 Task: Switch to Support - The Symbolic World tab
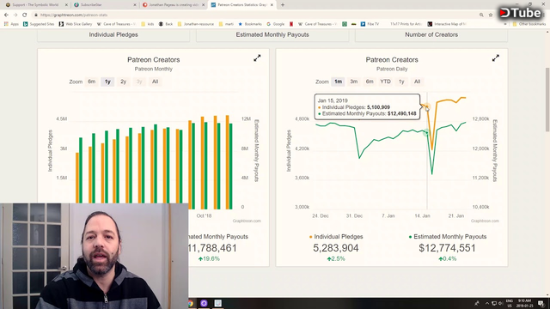[35, 5]
